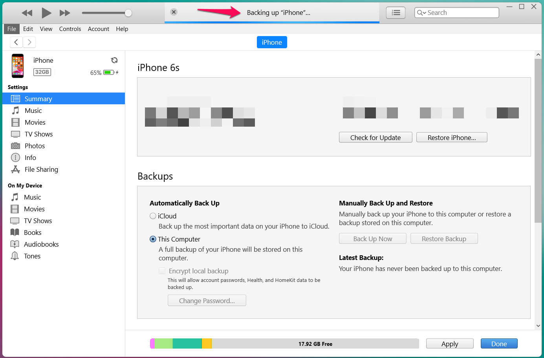Screen dimensions: 544x358
Task: Toggle Encrypt local backup checkbox
Action: coord(162,271)
